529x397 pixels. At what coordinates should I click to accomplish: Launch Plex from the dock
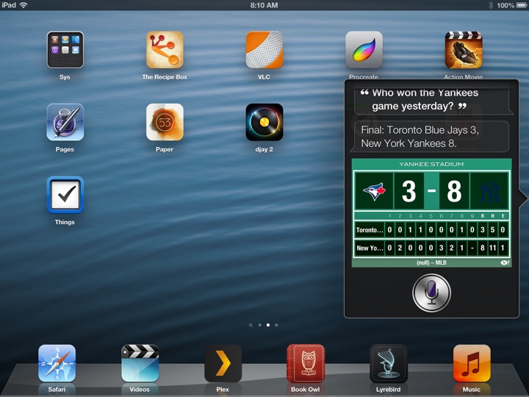(223, 363)
